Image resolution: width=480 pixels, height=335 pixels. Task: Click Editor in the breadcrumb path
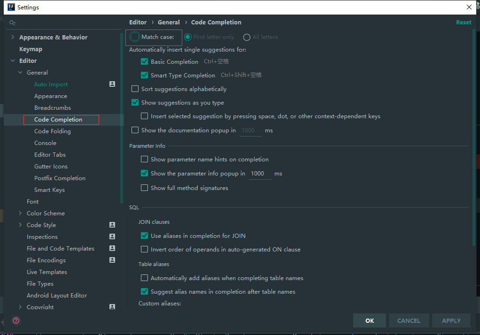[138, 22]
